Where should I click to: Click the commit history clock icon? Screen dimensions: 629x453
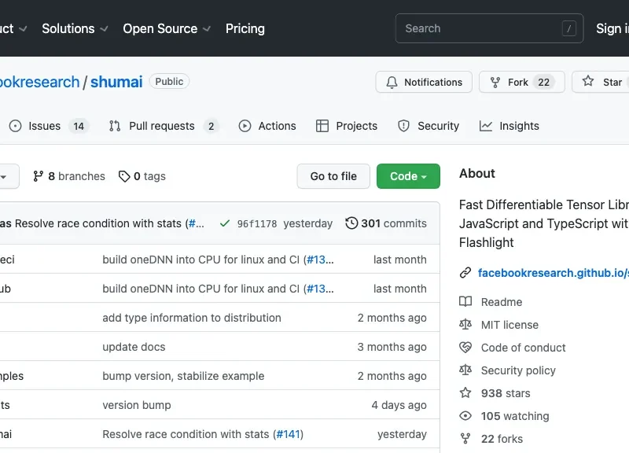[351, 223]
